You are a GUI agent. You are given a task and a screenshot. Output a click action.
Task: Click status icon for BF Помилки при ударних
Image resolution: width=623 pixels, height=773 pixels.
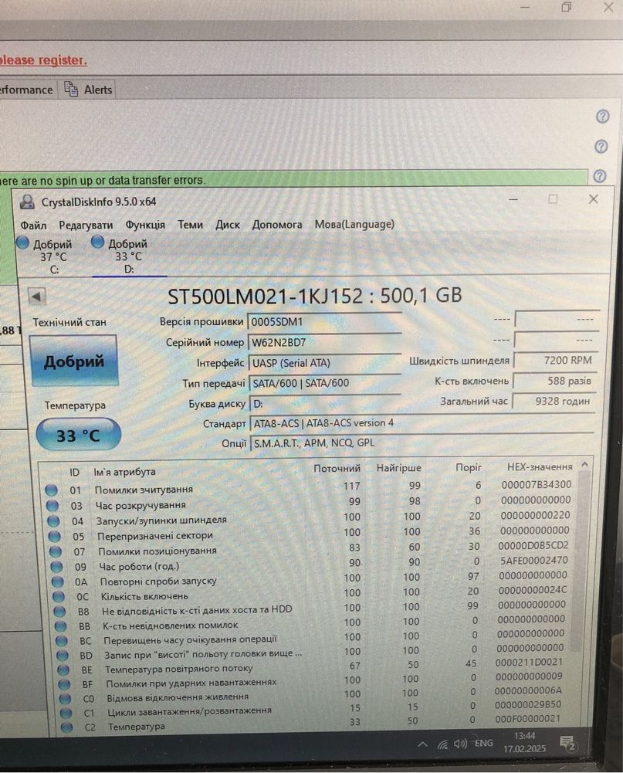coord(65,684)
